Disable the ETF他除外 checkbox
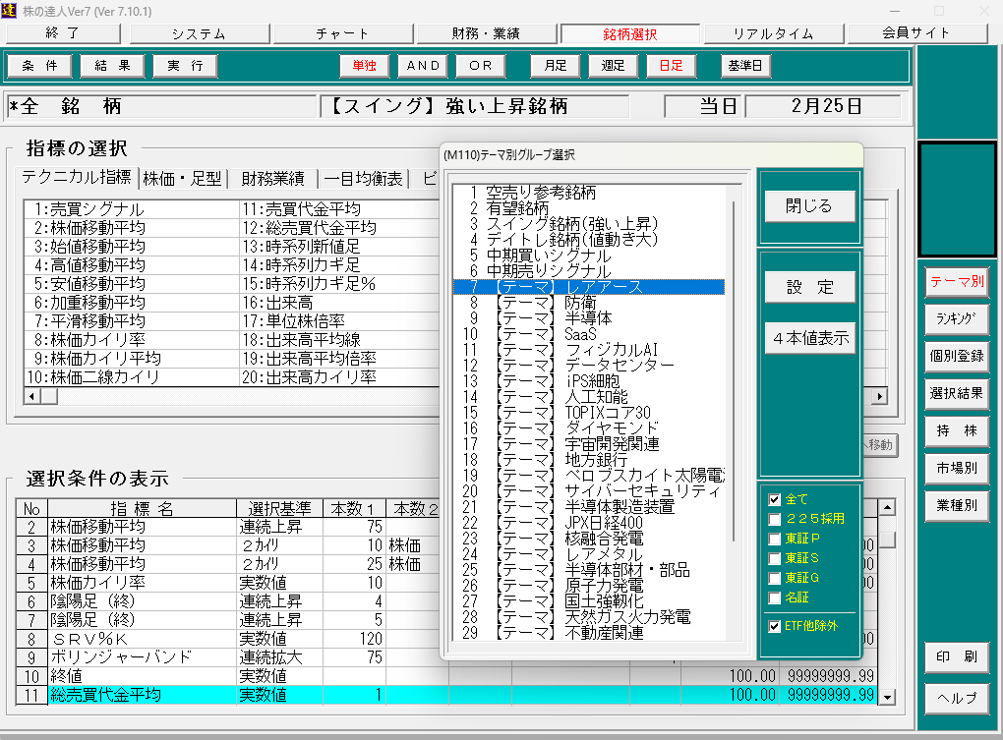This screenshot has width=1003, height=740. click(775, 625)
